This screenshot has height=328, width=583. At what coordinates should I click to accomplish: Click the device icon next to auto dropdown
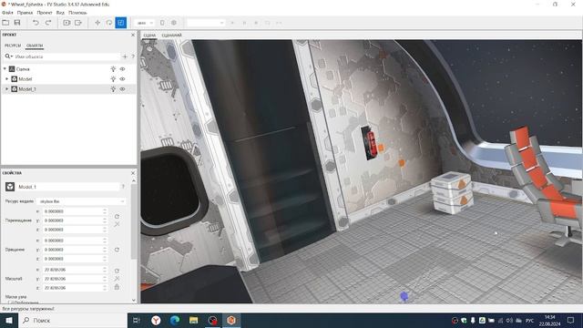(162, 23)
